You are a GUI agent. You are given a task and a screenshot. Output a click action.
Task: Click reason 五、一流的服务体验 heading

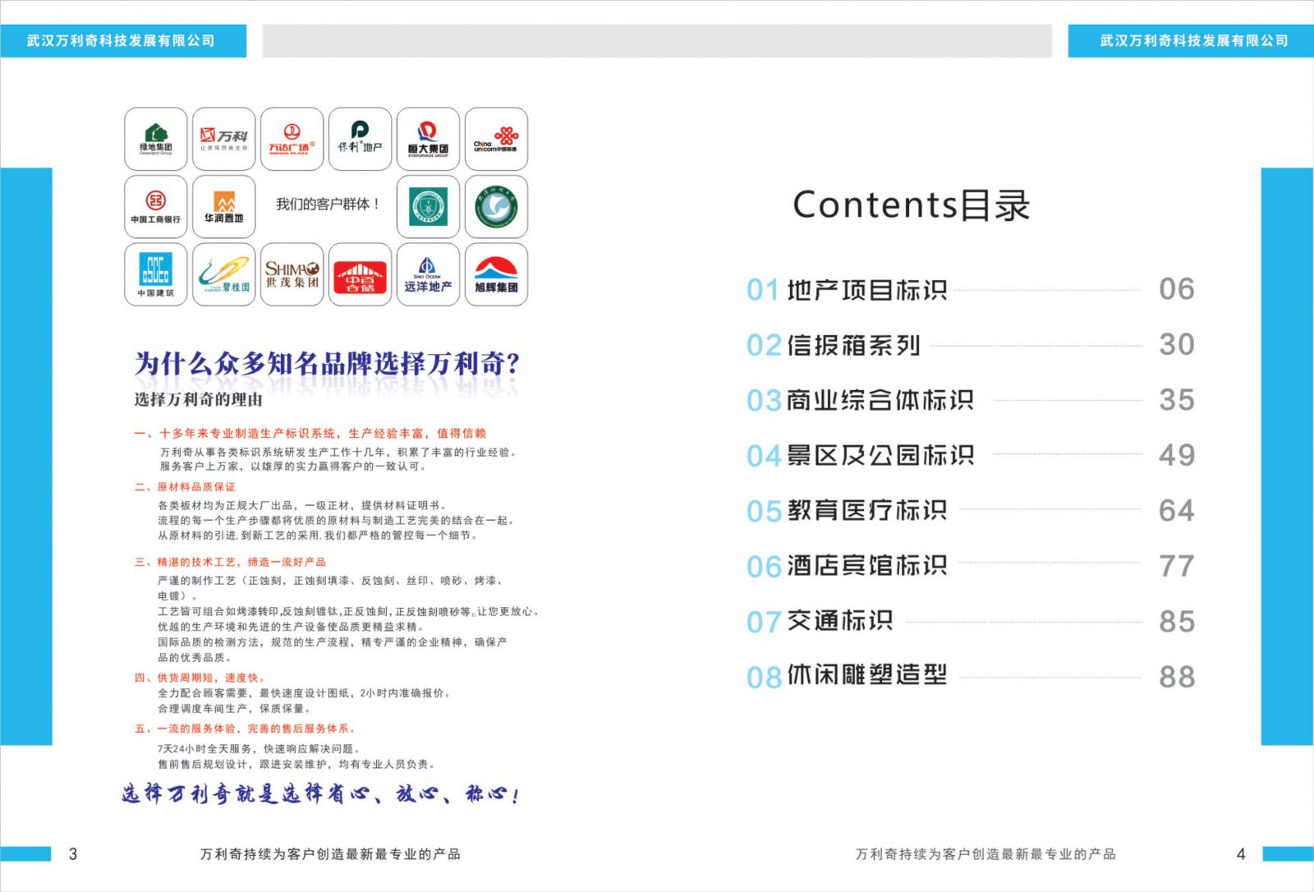pyautogui.click(x=245, y=729)
